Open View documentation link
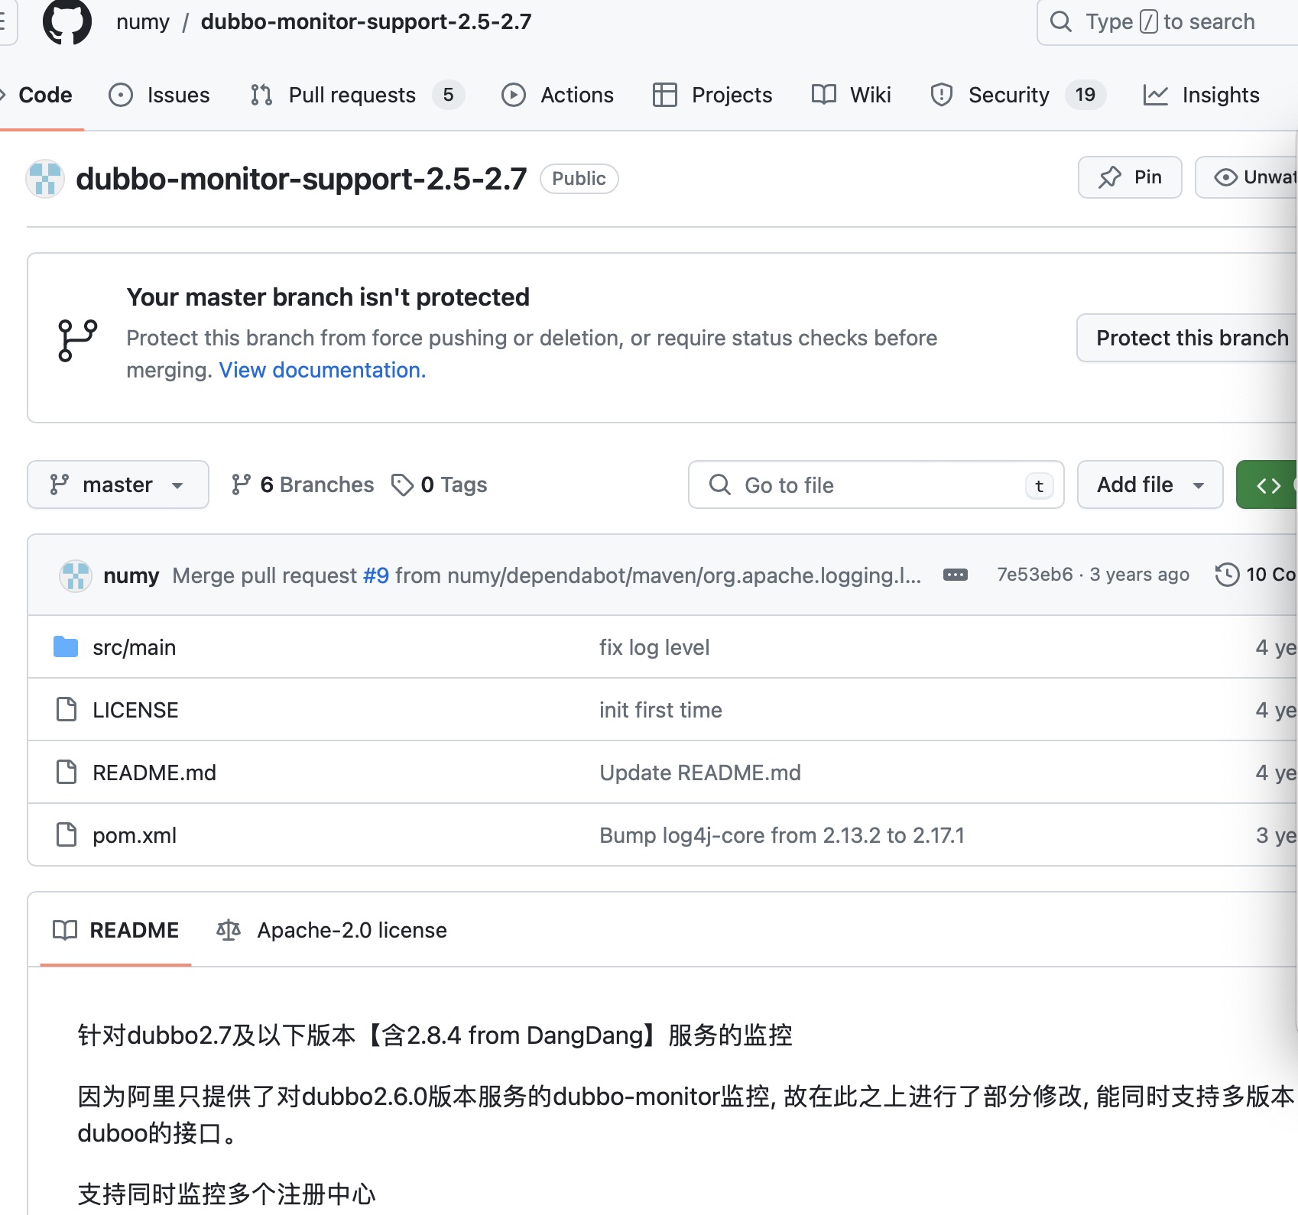1298x1215 pixels. 323,370
